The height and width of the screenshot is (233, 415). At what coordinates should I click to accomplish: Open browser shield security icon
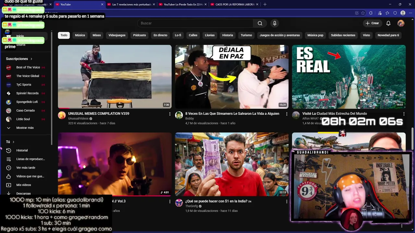[395, 13]
